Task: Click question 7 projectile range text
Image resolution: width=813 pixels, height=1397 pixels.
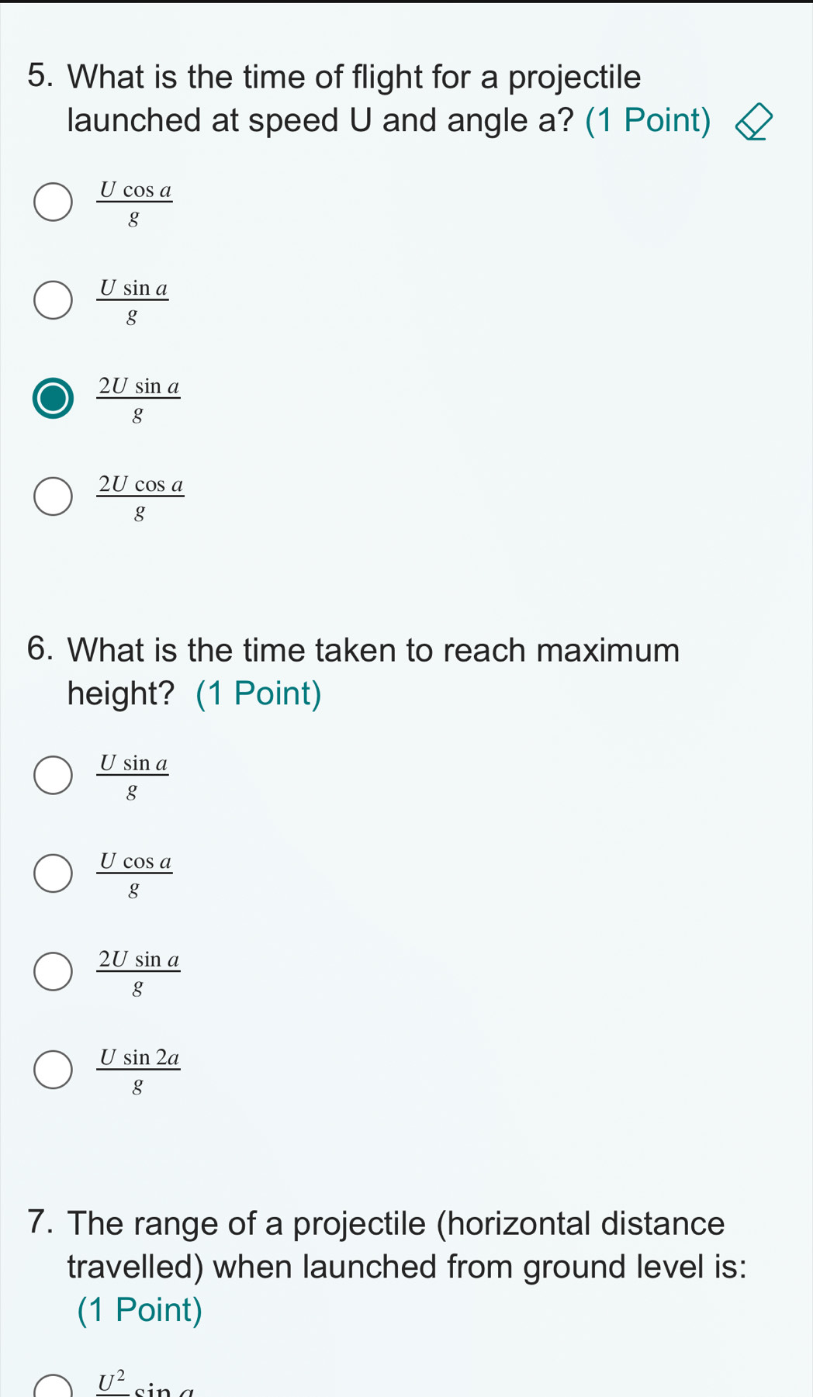Action: [386, 1266]
